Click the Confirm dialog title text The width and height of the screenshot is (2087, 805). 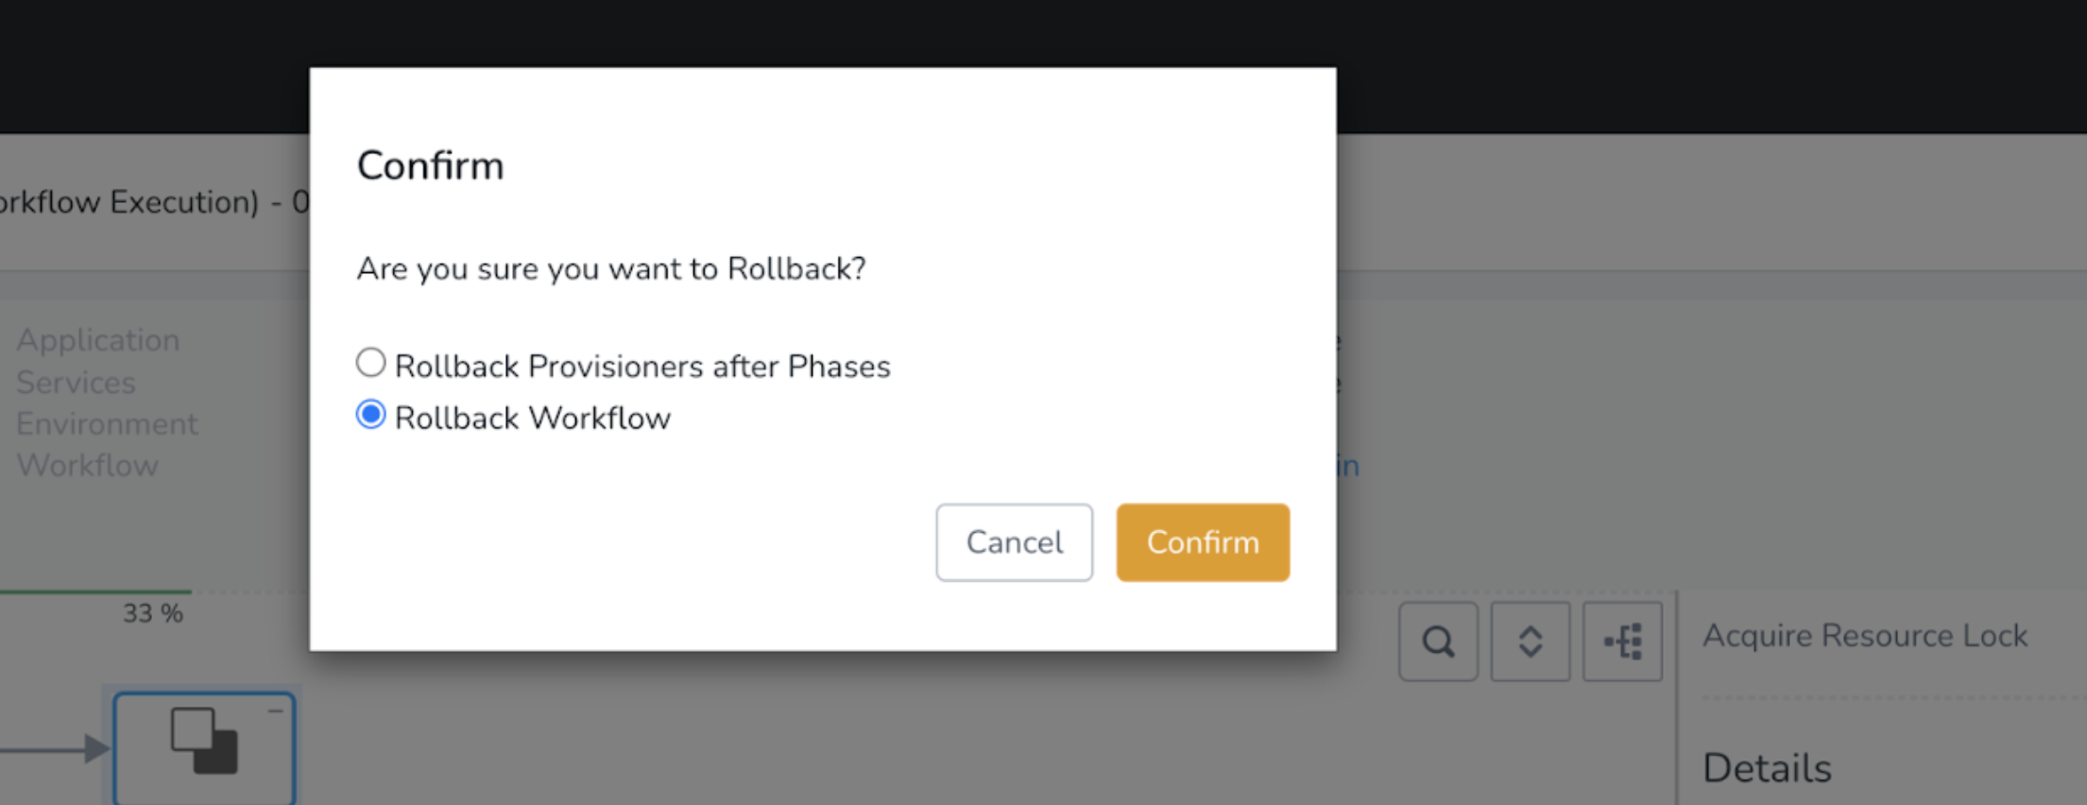coord(430,165)
